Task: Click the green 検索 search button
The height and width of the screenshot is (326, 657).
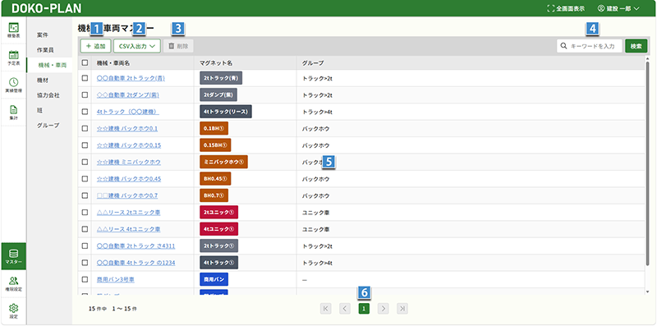Action: pyautogui.click(x=636, y=46)
